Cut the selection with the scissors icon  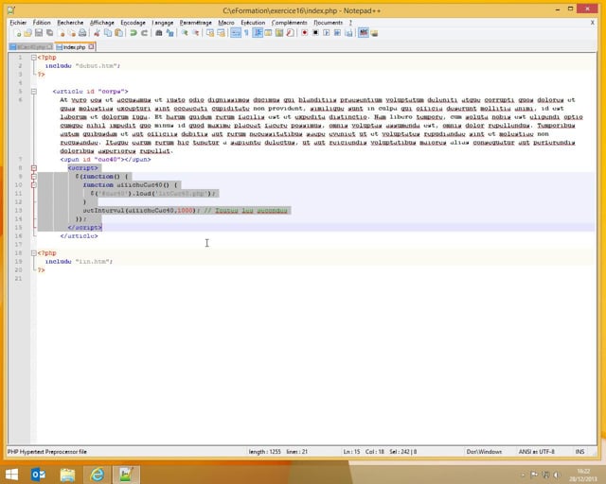97,33
